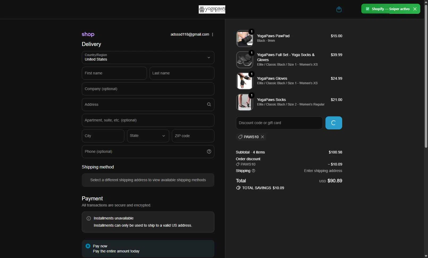428x258 pixels.
Task: Open the shopping bag cart icon
Action: (x=339, y=9)
